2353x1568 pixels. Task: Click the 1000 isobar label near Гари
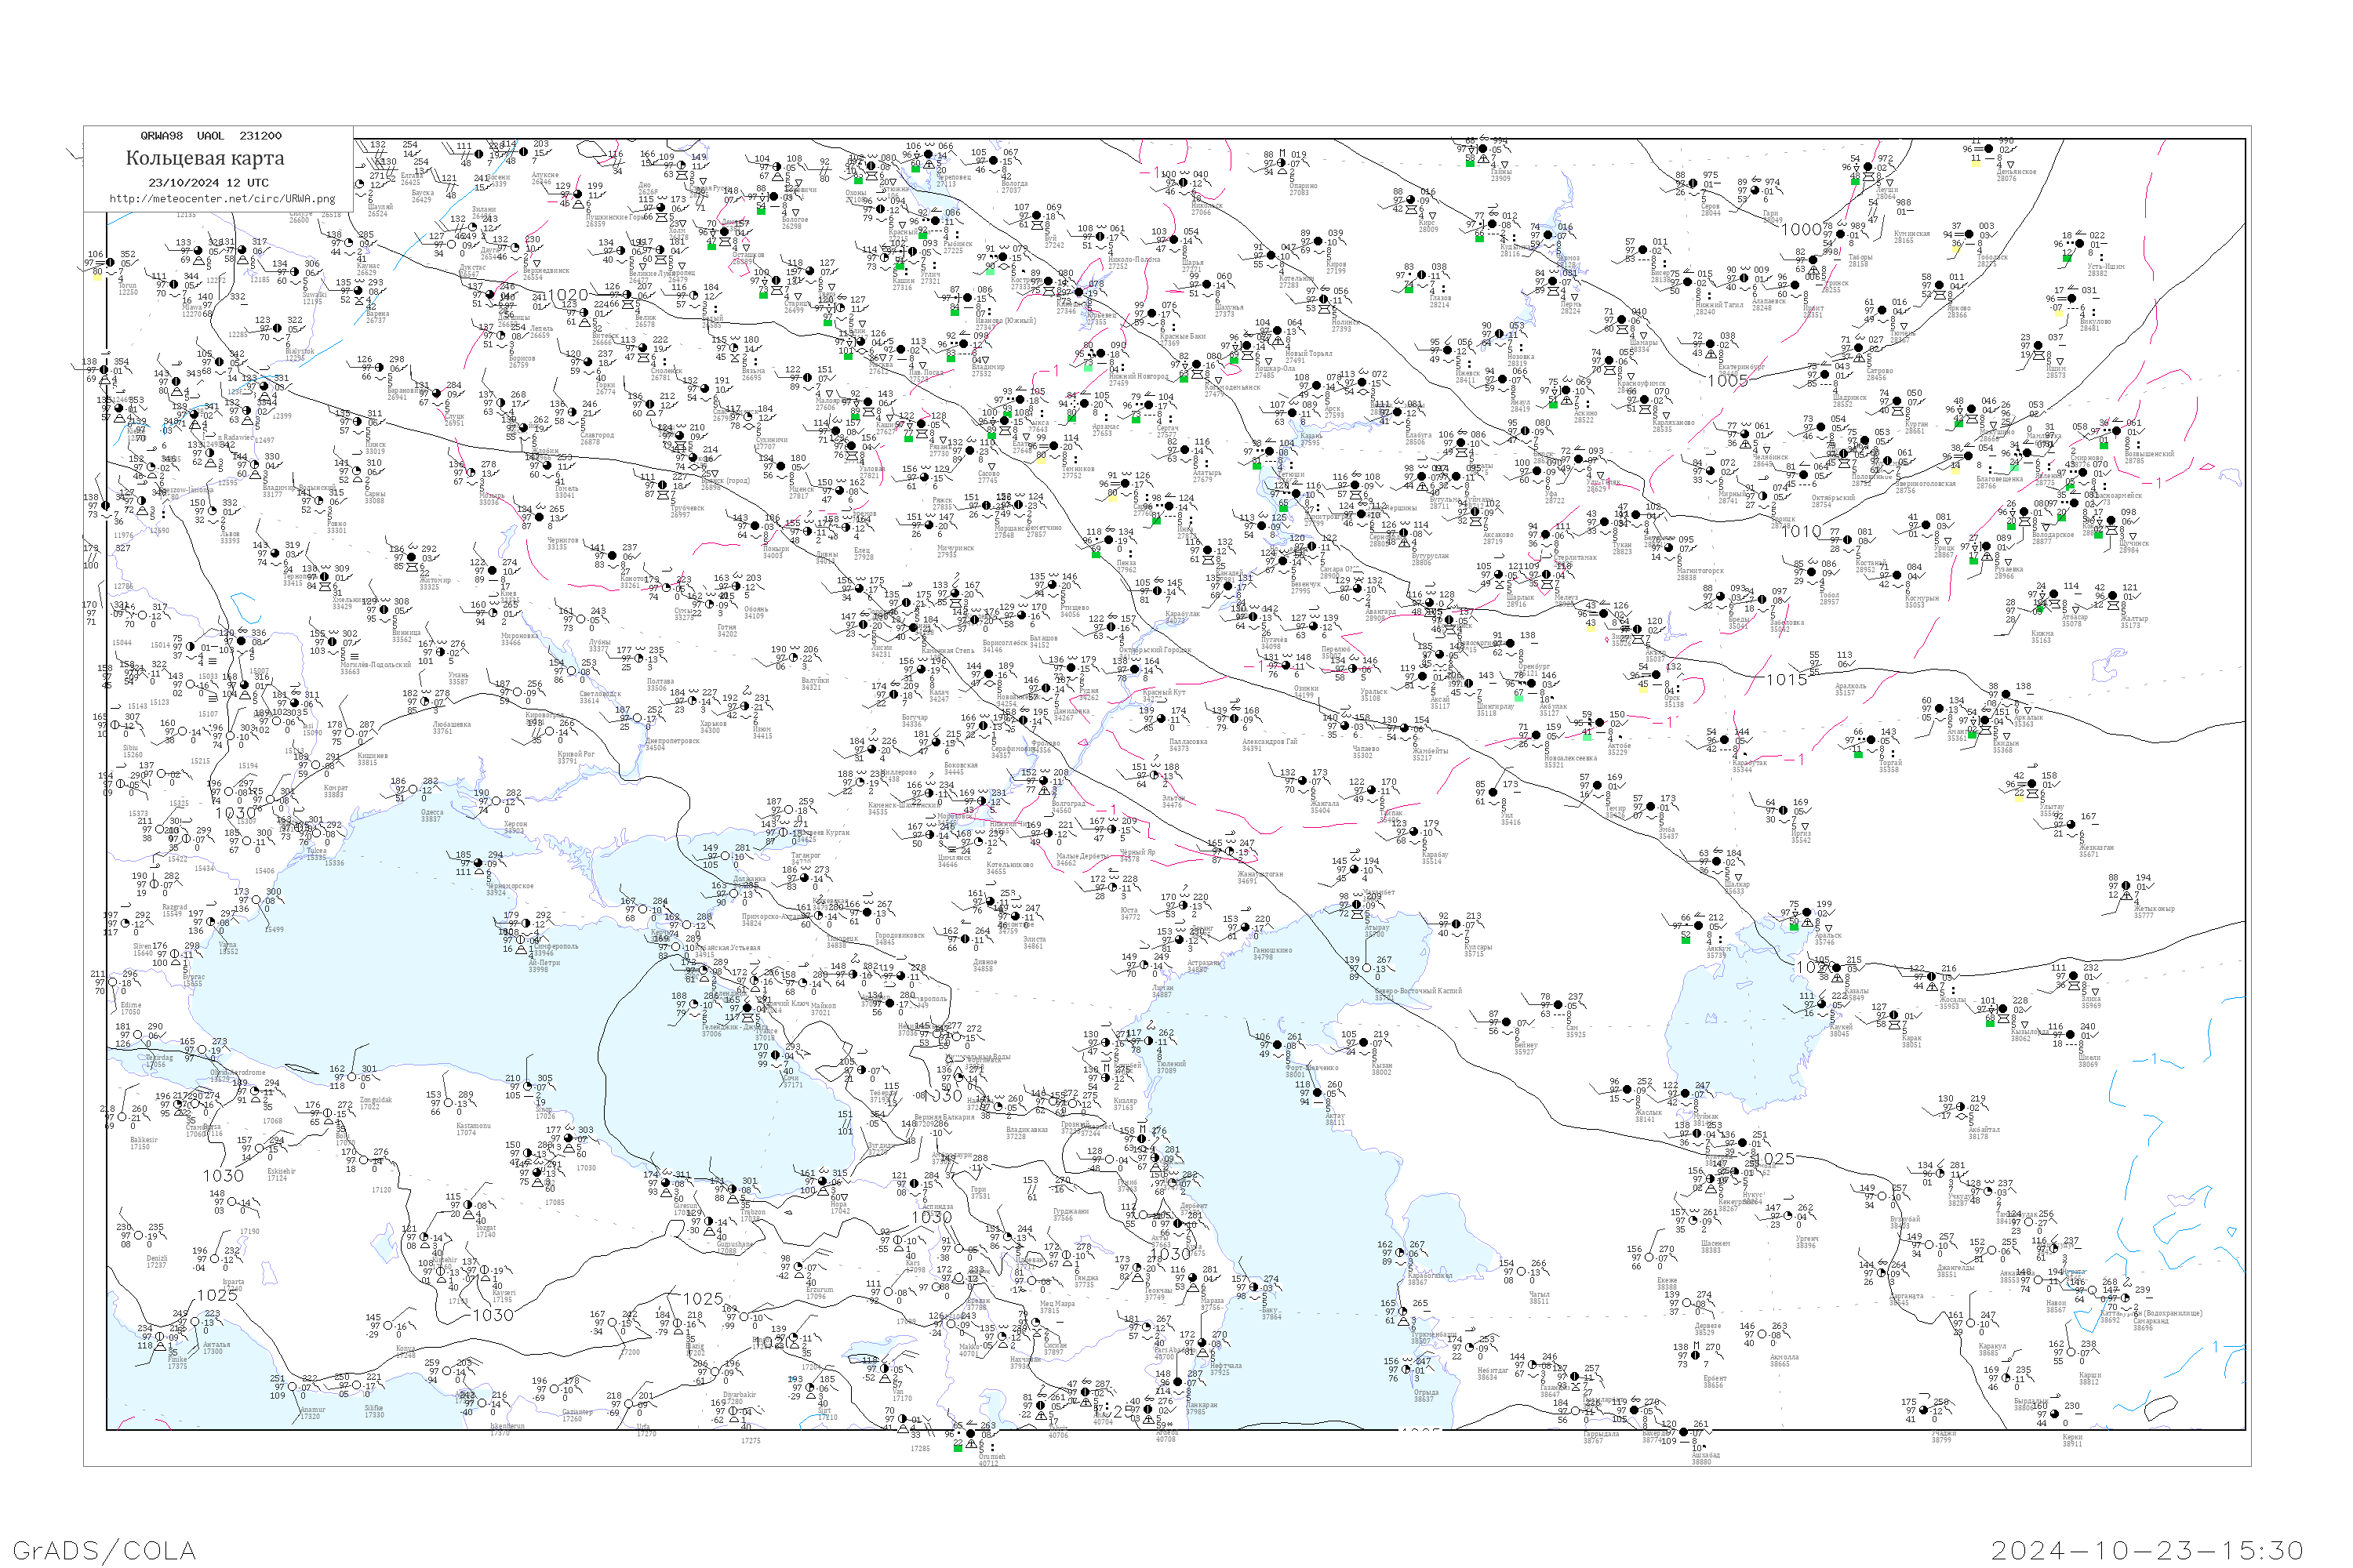[x=1801, y=230]
